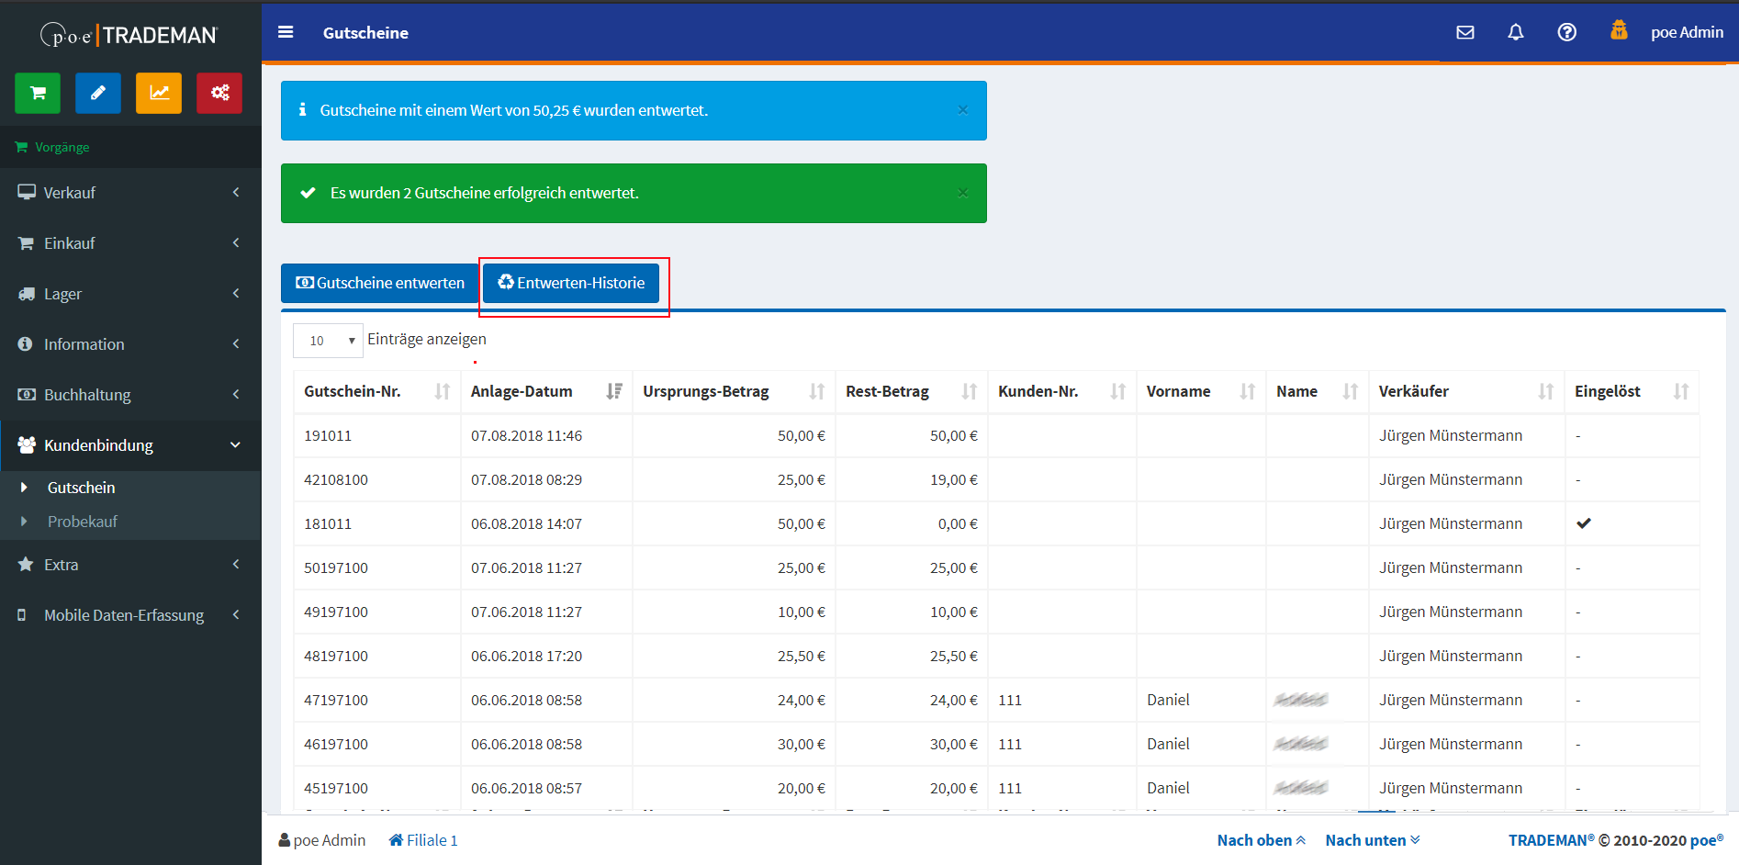Open the Entwerten-Historie button
This screenshot has height=865, width=1739.
(x=571, y=283)
